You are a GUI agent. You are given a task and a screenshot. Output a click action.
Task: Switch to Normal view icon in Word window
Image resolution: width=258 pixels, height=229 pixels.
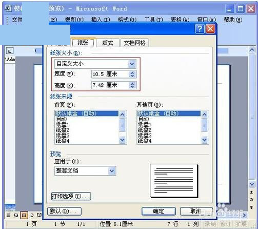coord(8,215)
